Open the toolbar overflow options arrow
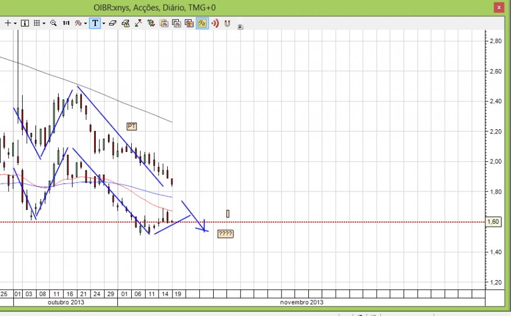 pyautogui.click(x=240, y=27)
